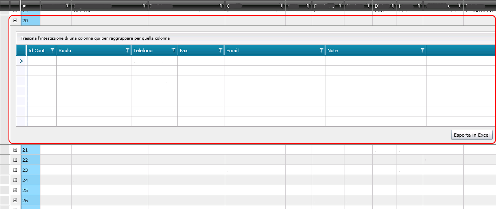Expand row 22 details
The height and width of the screenshot is (209, 496).
tap(15, 160)
